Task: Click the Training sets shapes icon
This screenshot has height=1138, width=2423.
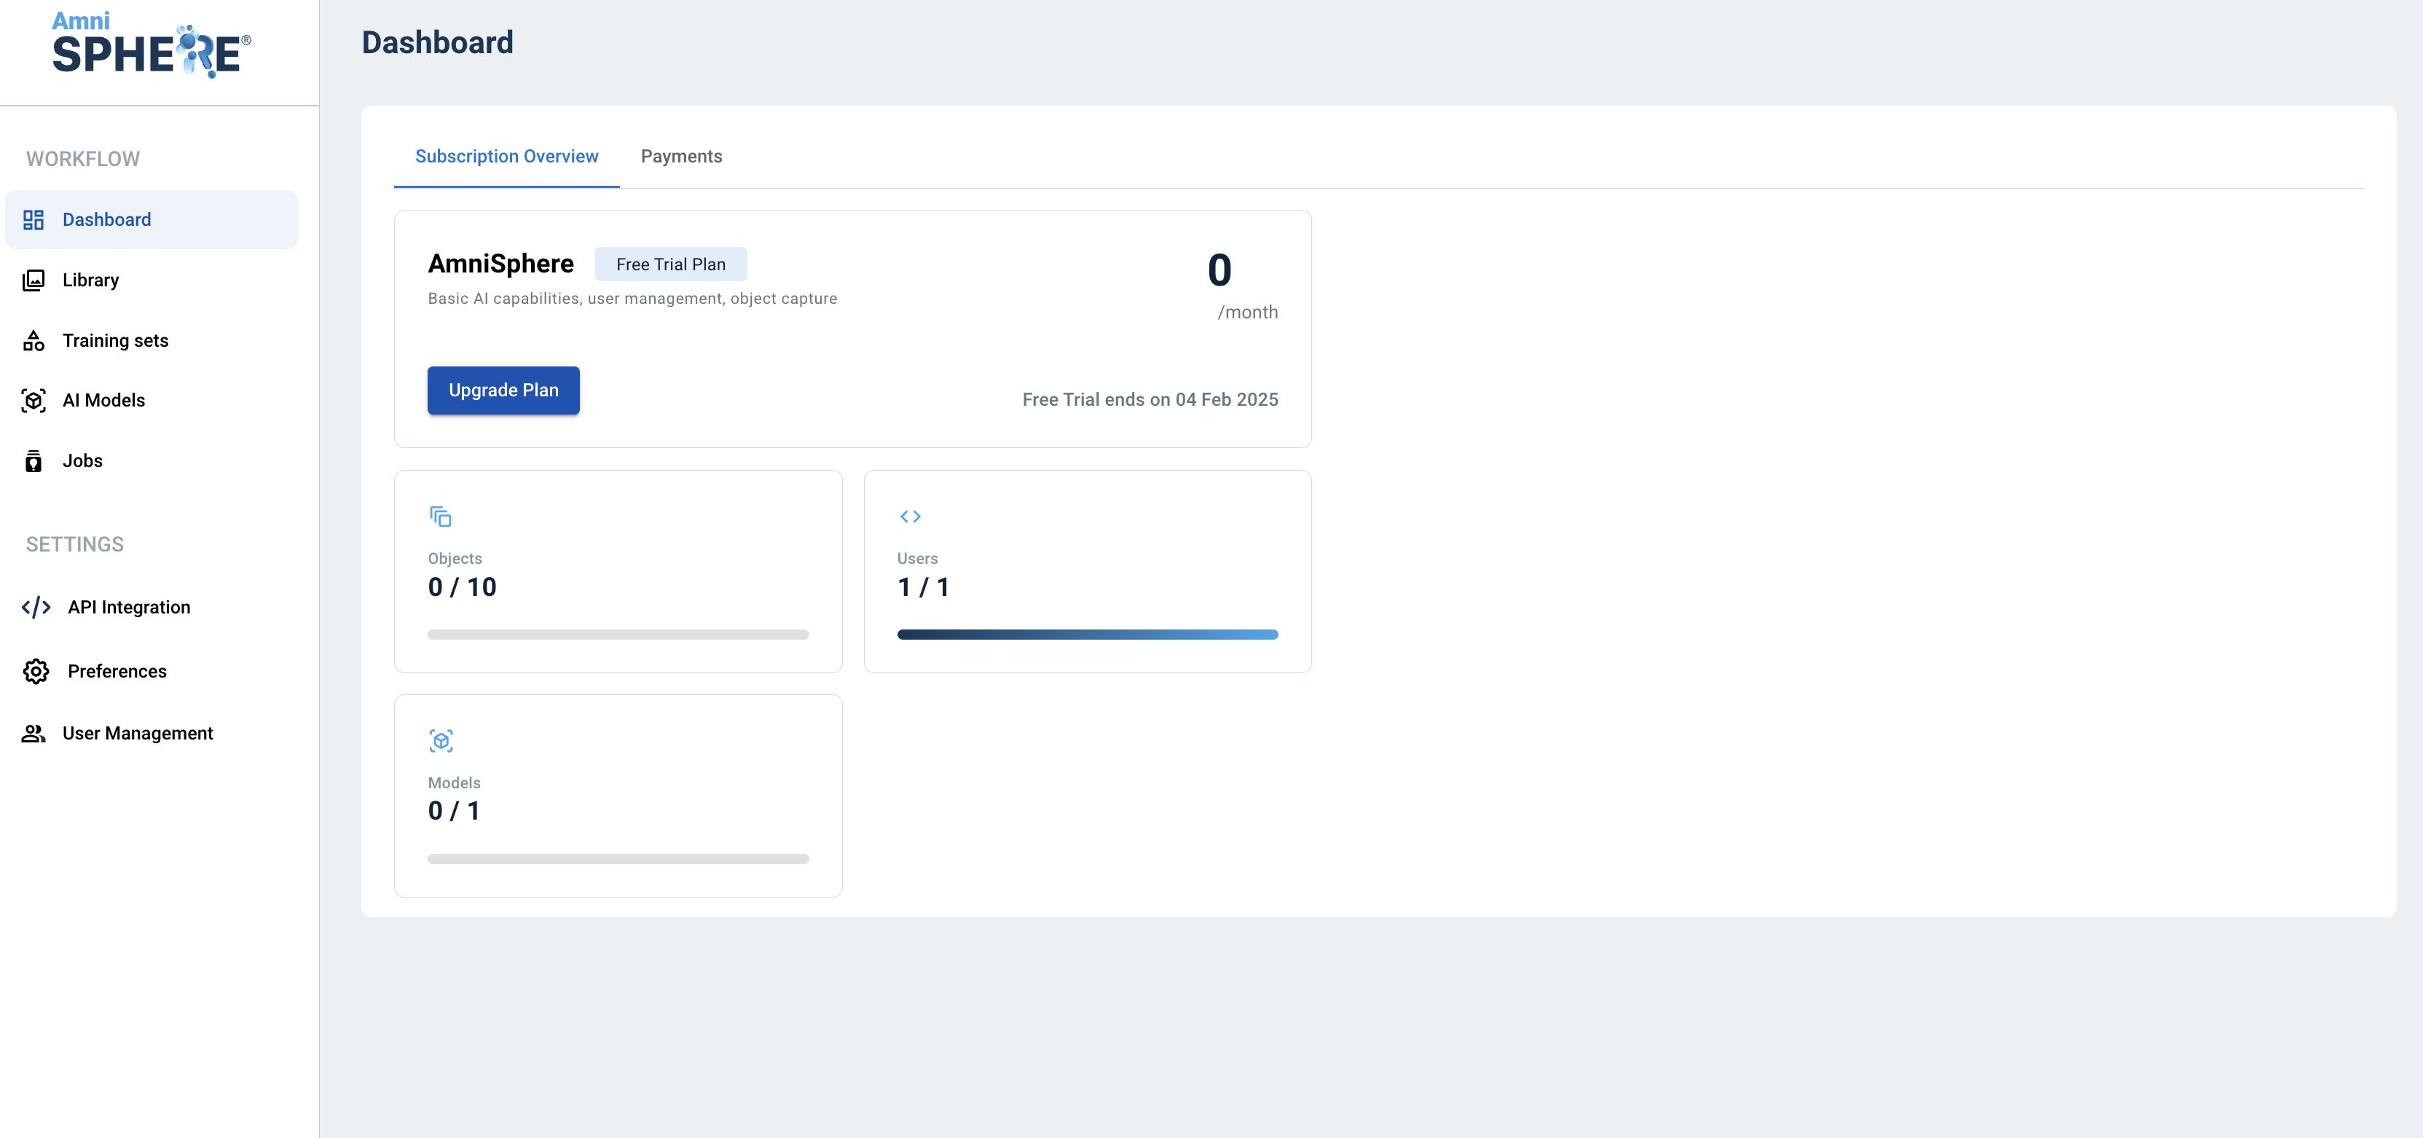Action: 34,340
